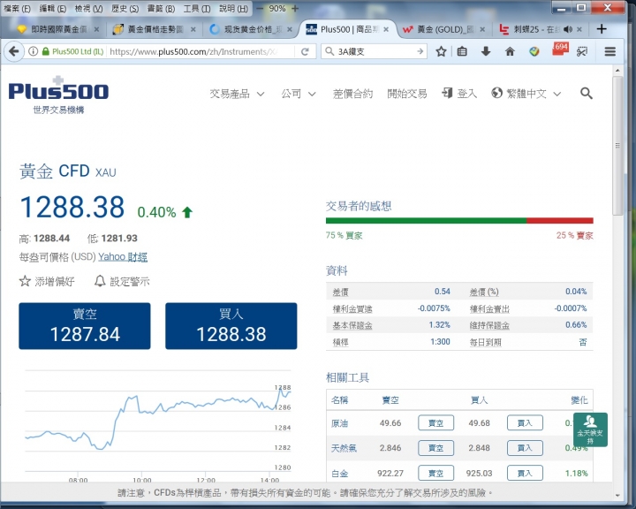Screen dimensions: 636x509
Task: Open the 白金 instrument link
Action: (339, 474)
